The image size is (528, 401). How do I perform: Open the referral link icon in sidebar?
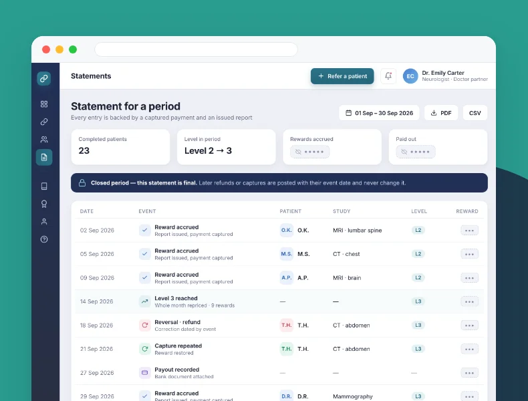click(x=44, y=122)
